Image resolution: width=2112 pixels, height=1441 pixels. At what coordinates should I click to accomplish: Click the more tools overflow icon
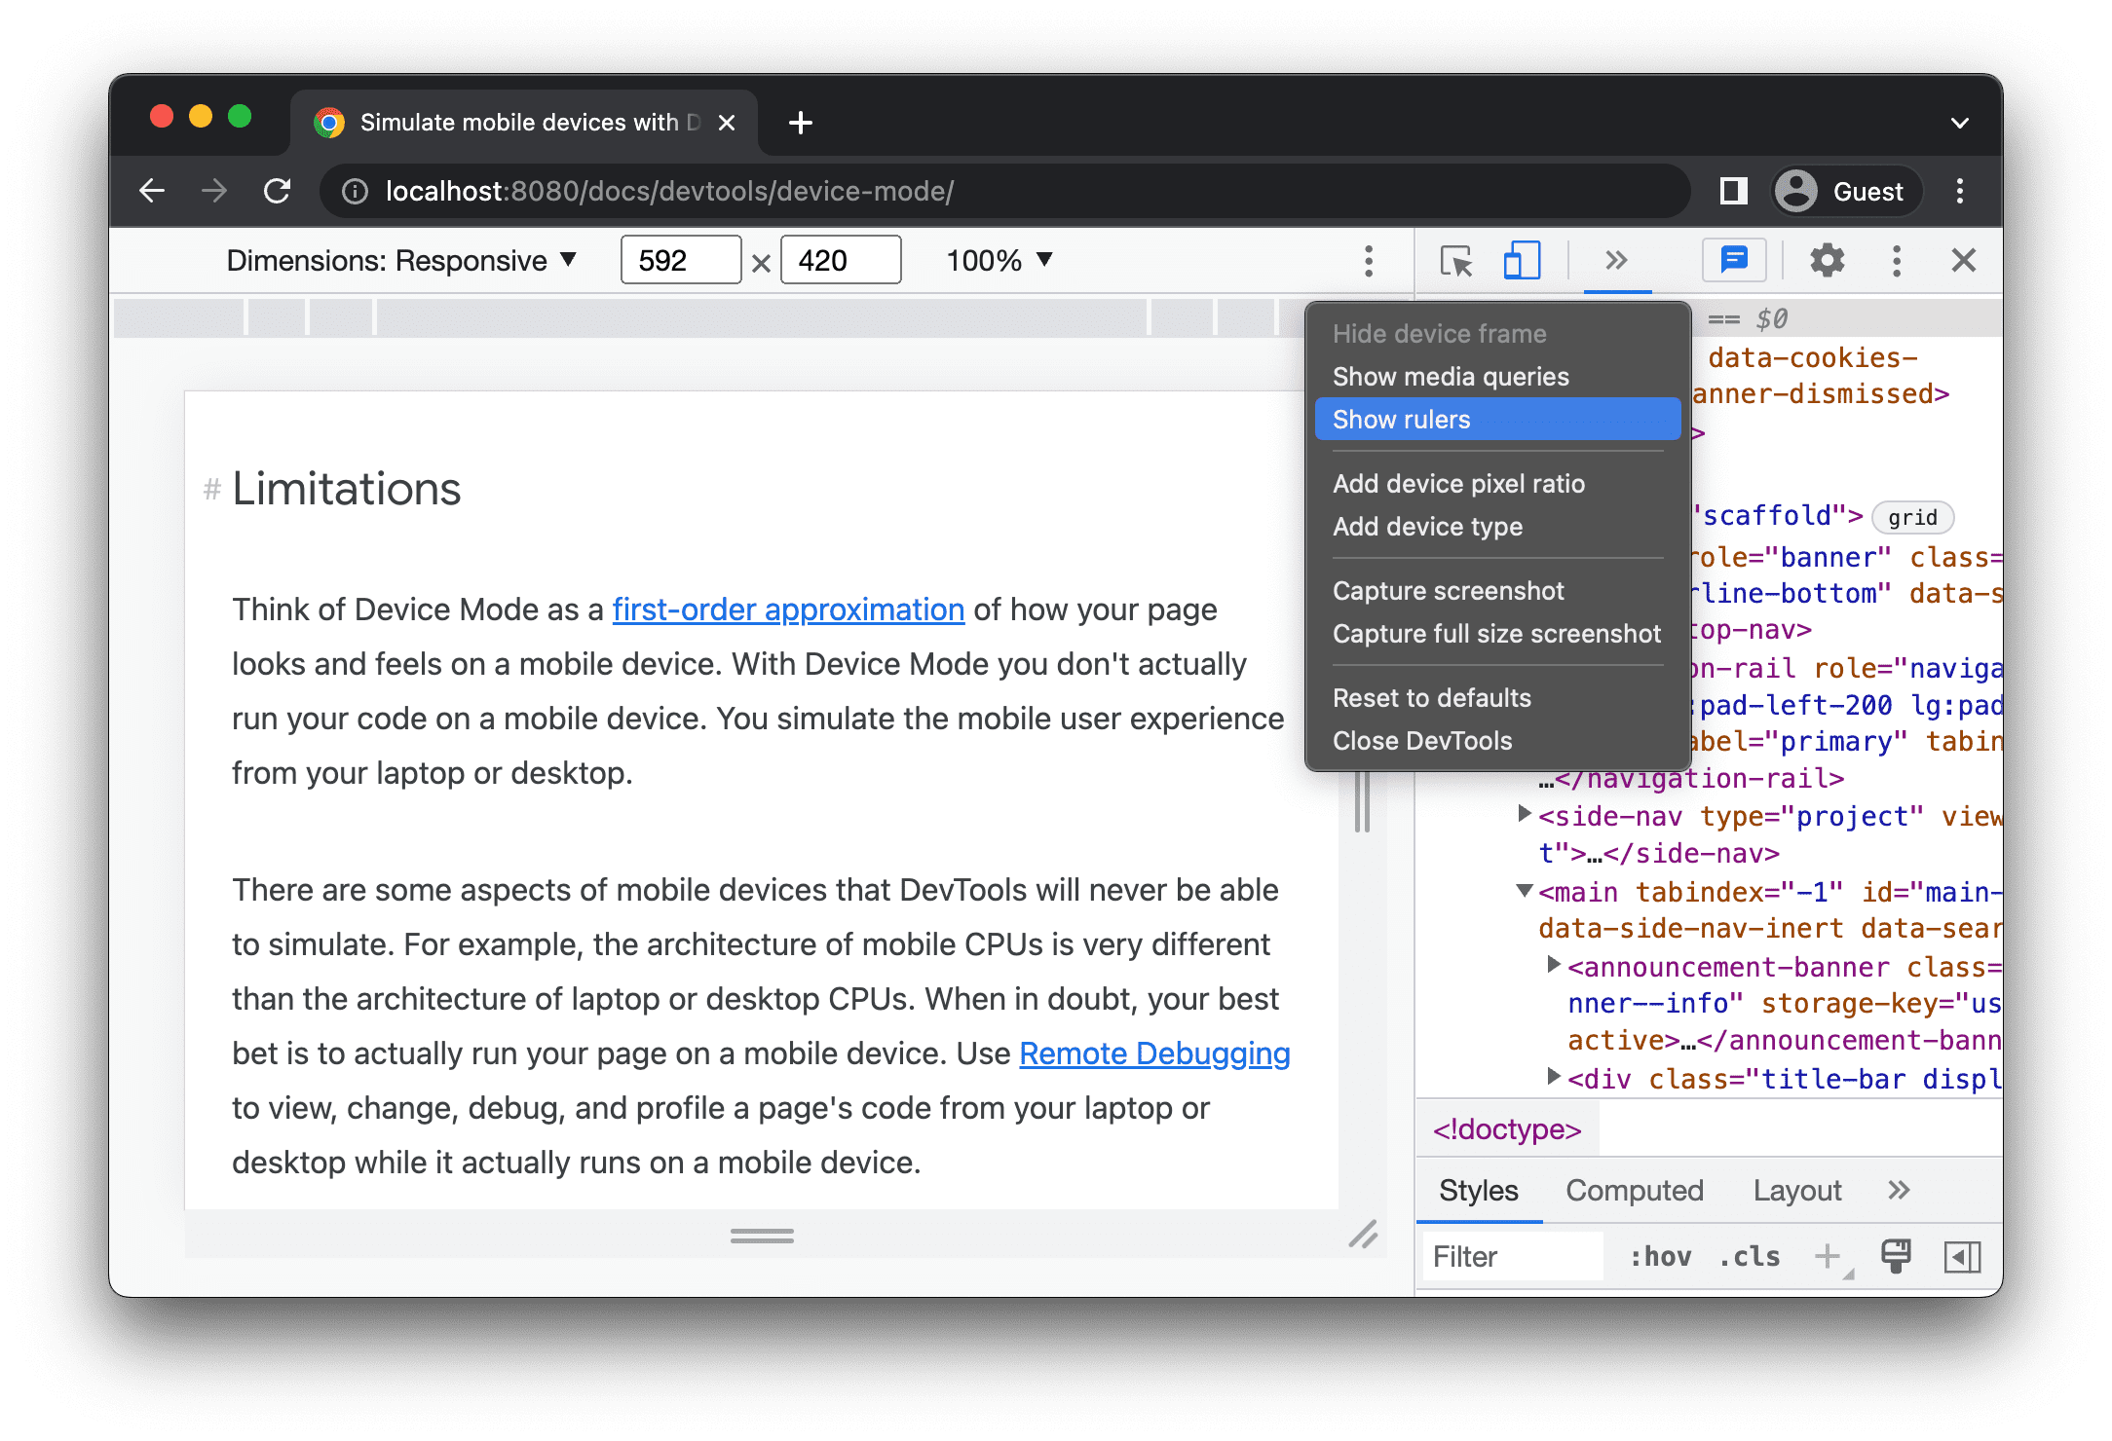[x=1614, y=260]
